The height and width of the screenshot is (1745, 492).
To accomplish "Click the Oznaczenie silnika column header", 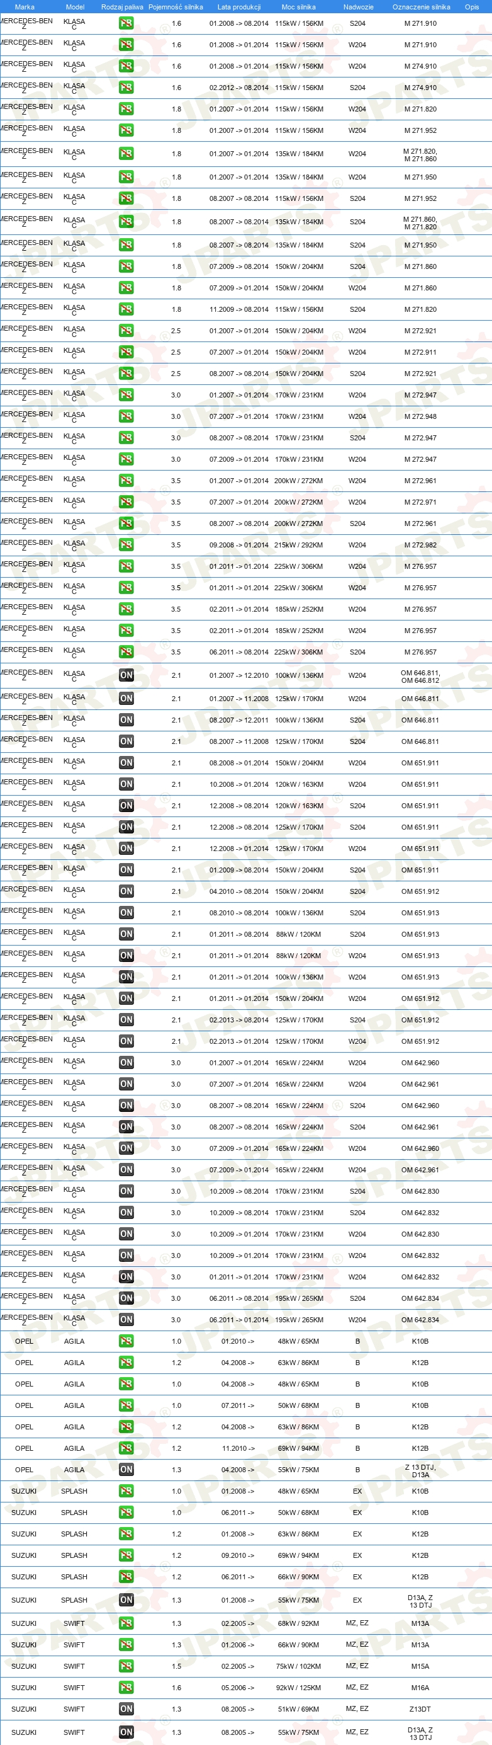I will 421,7.
